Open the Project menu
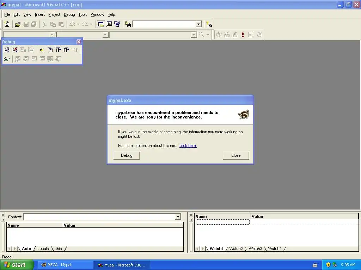Viewport: 361px width, 270px height. (x=54, y=14)
